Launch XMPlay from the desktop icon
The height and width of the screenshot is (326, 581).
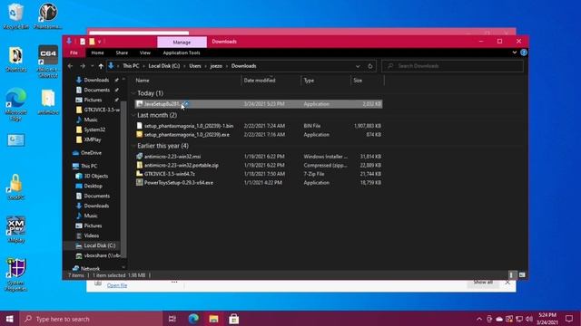pyautogui.click(x=15, y=229)
